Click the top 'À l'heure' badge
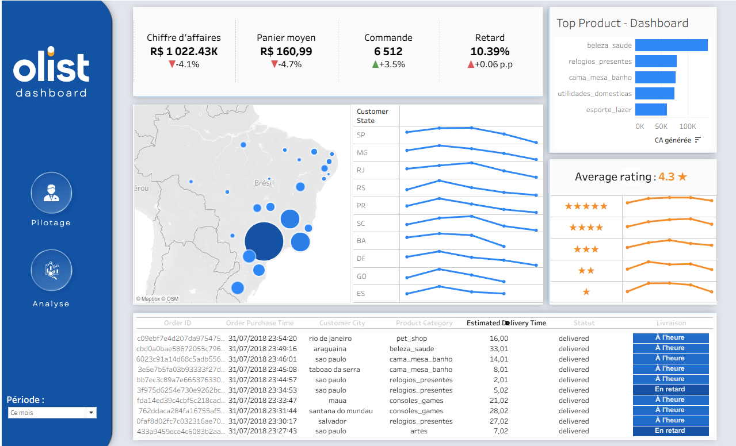Screen dimensions: 736x446 tap(670, 337)
